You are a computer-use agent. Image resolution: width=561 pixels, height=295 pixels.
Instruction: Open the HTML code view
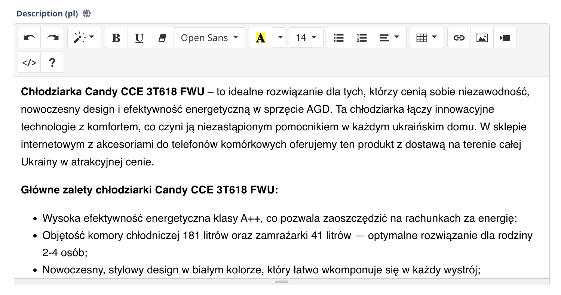[29, 62]
